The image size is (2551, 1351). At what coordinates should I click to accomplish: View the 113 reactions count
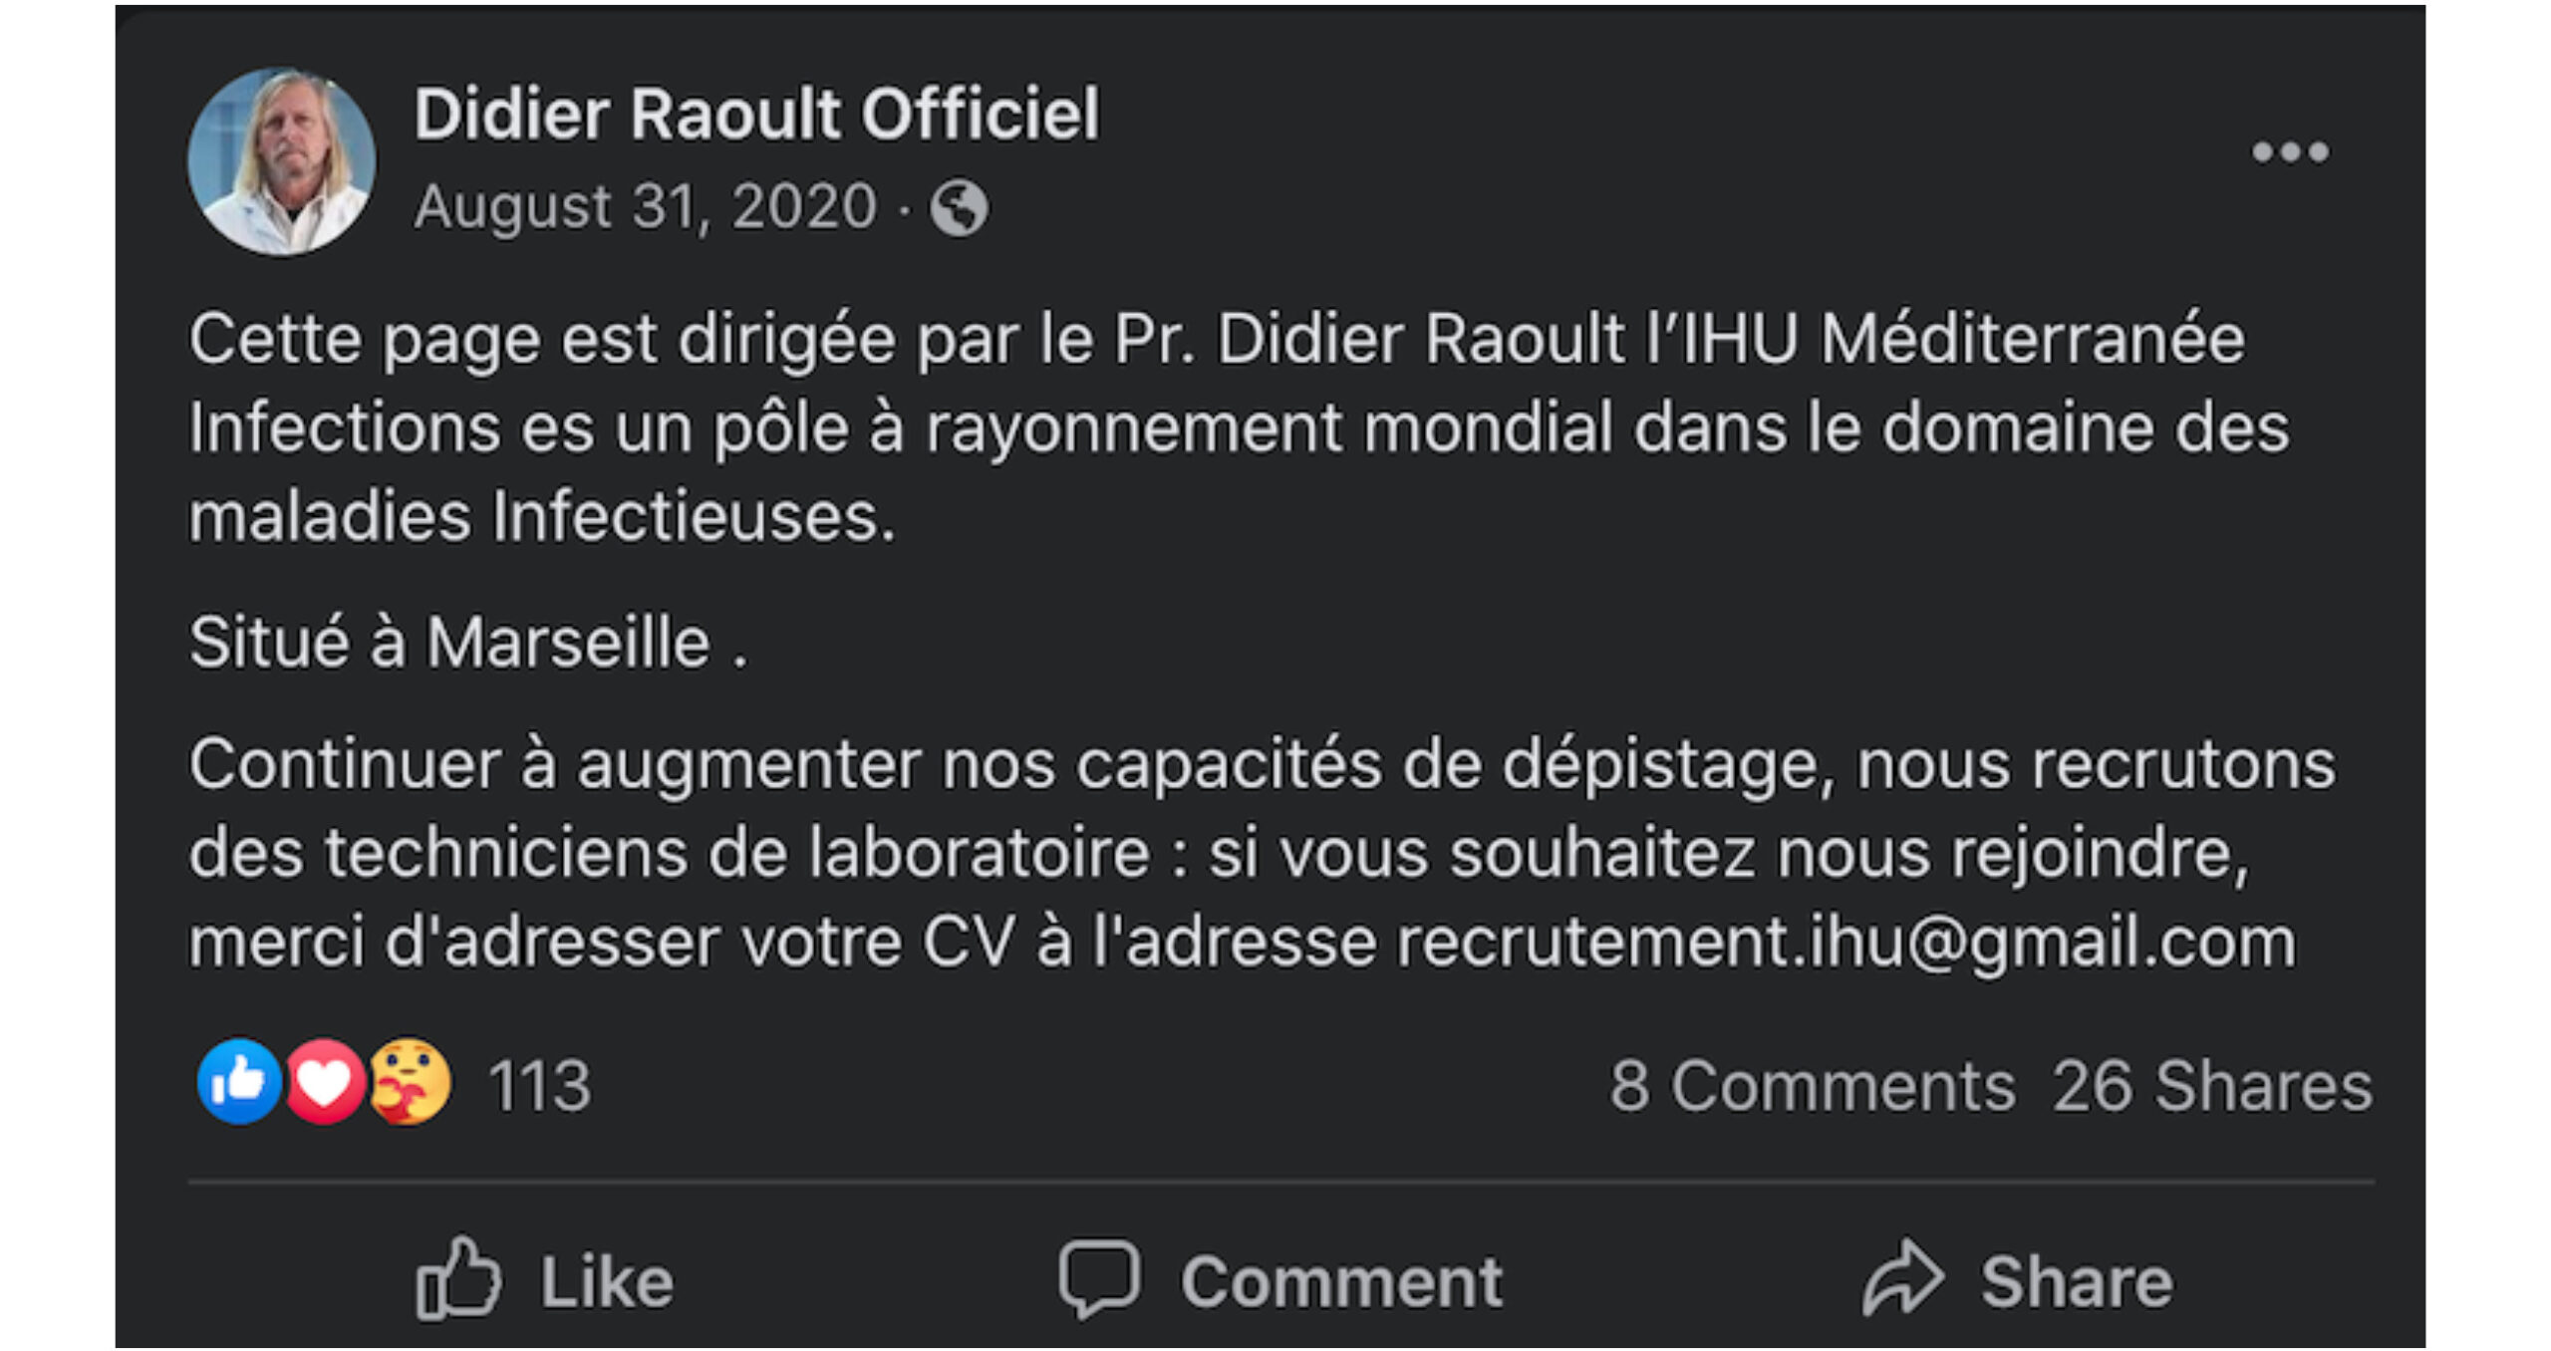tap(539, 1085)
